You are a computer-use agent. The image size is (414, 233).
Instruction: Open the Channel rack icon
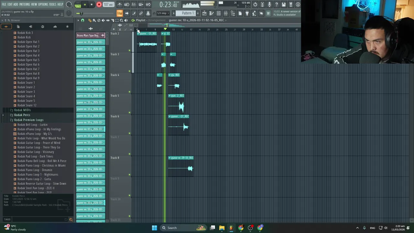tap(219, 13)
